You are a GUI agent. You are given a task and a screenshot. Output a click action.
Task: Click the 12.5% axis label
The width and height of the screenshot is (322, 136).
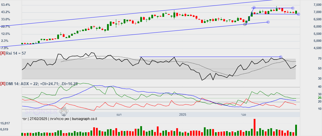point(5,34)
